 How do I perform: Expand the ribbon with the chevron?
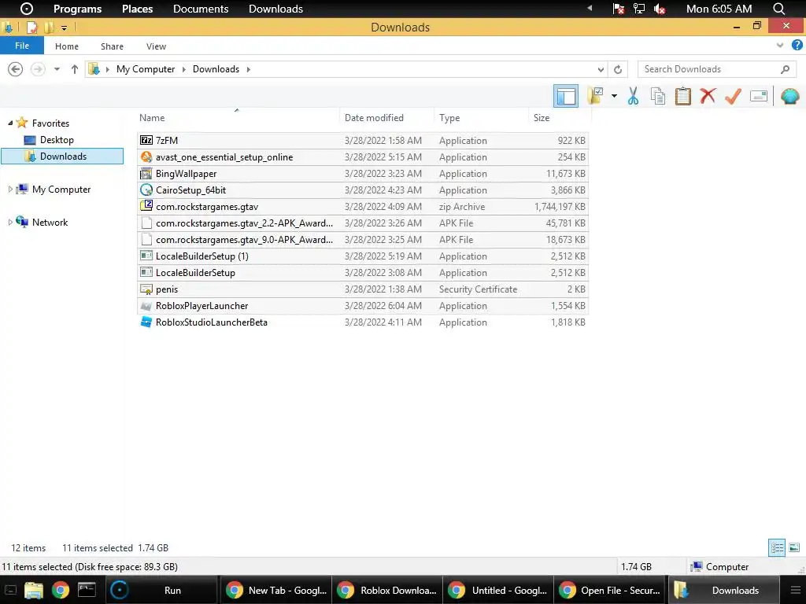780,46
